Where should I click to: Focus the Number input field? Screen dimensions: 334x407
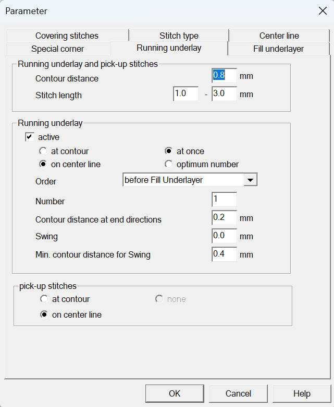pyautogui.click(x=224, y=200)
